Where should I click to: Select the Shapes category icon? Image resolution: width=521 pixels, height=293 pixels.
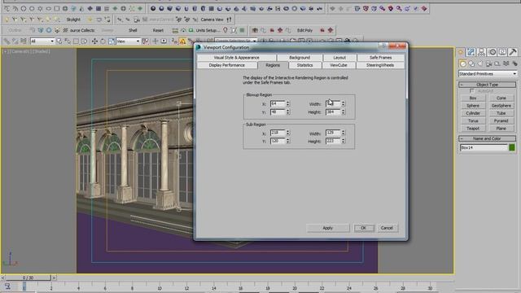pos(471,63)
